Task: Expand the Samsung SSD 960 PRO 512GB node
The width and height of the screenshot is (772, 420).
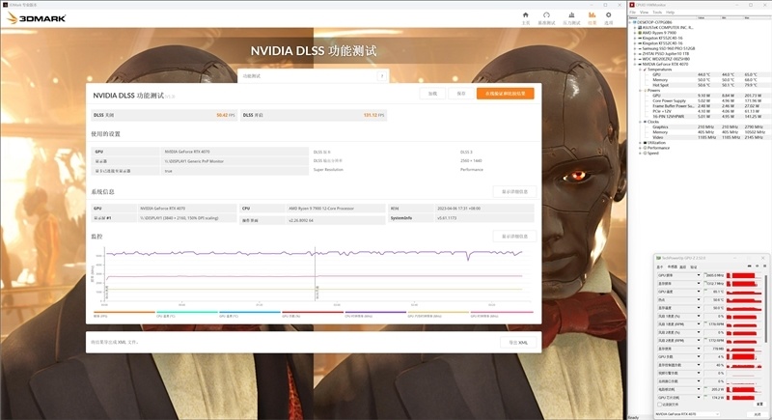Action: pyautogui.click(x=635, y=48)
